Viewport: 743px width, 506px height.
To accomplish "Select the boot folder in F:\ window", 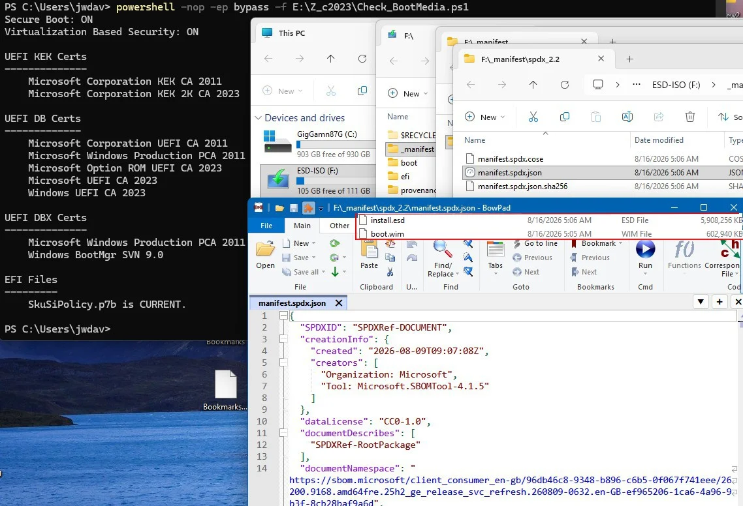I will [x=409, y=163].
